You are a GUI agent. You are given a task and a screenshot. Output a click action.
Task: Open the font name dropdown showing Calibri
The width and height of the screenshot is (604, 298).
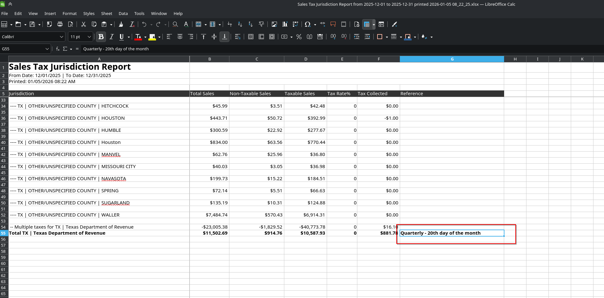pyautogui.click(x=62, y=37)
